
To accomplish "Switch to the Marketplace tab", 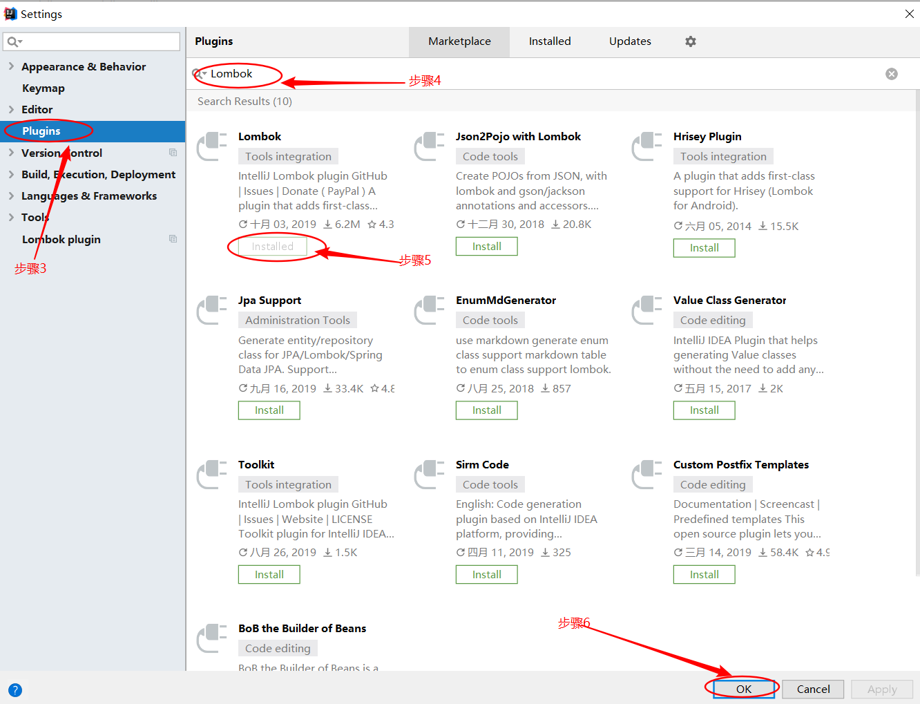I will [459, 41].
